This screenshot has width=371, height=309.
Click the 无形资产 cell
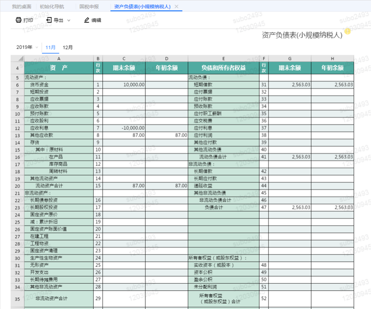point(58,265)
